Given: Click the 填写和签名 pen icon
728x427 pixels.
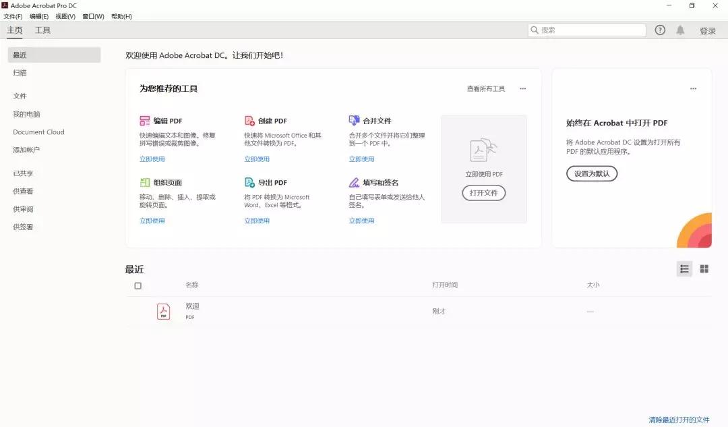Looking at the screenshot, I should tap(355, 182).
